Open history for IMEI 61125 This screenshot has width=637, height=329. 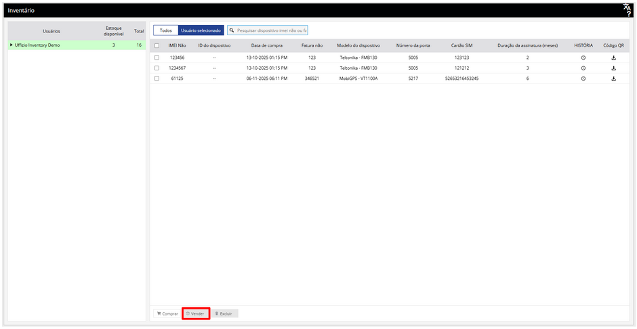(x=583, y=79)
